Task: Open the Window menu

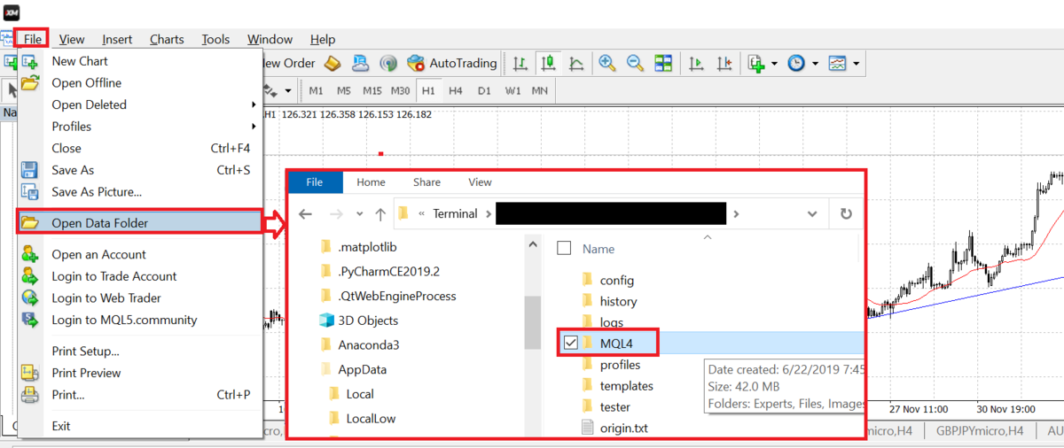Action: (270, 39)
